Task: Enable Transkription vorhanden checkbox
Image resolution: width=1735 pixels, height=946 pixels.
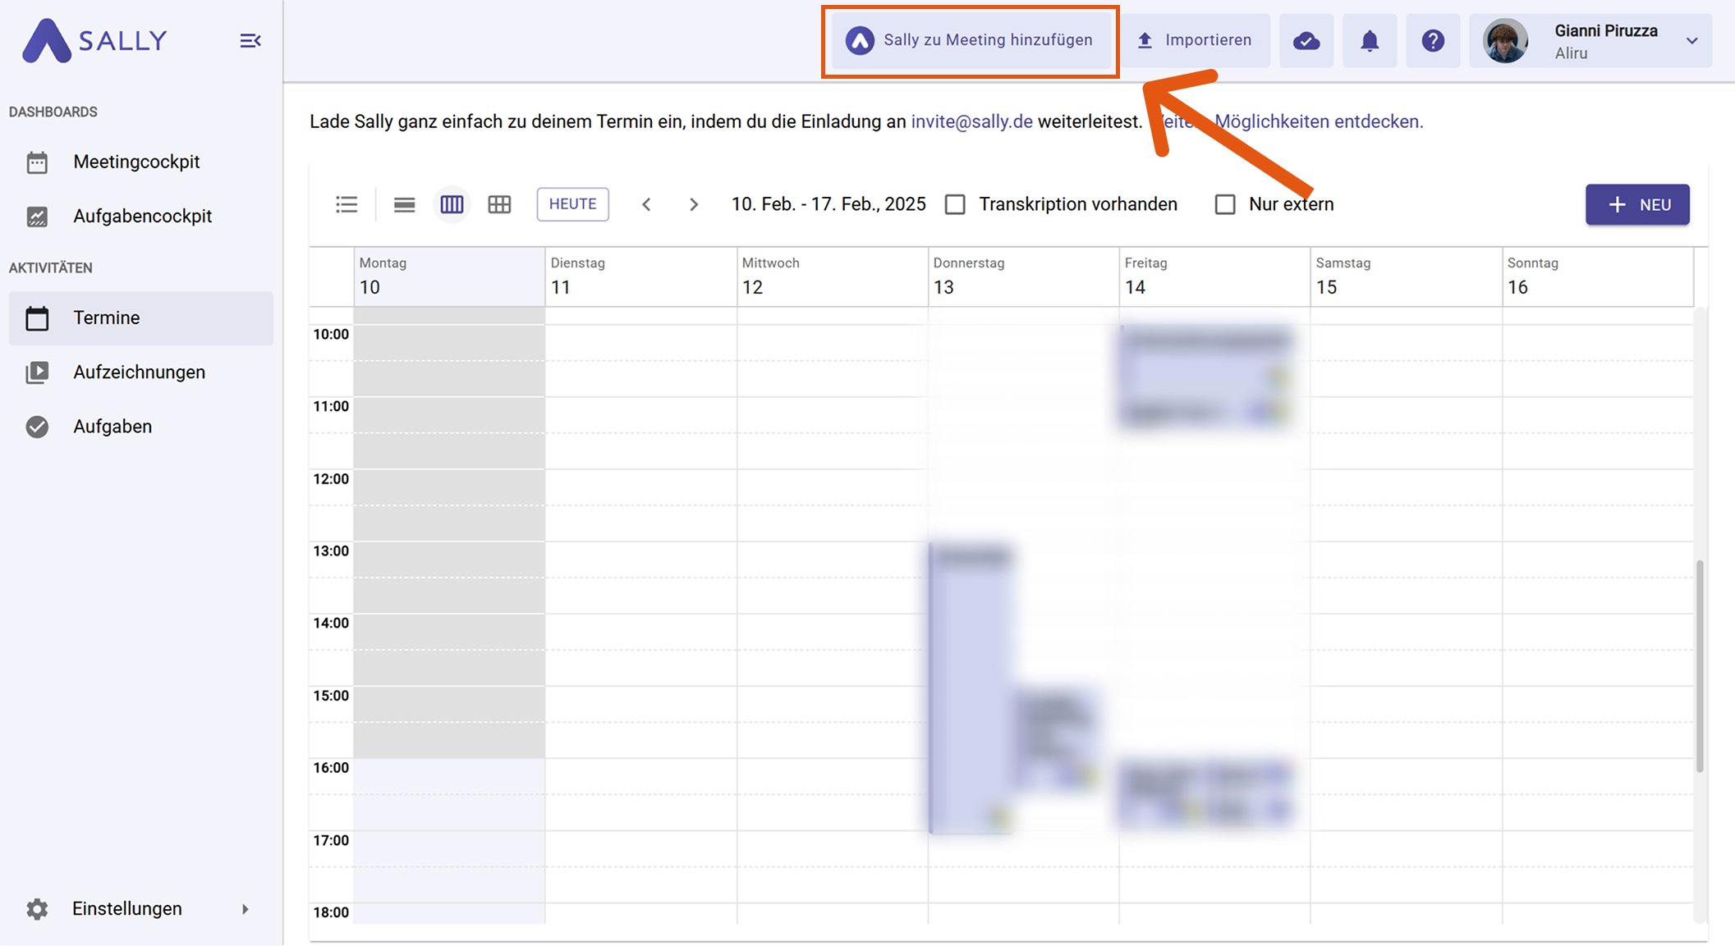Action: point(955,204)
